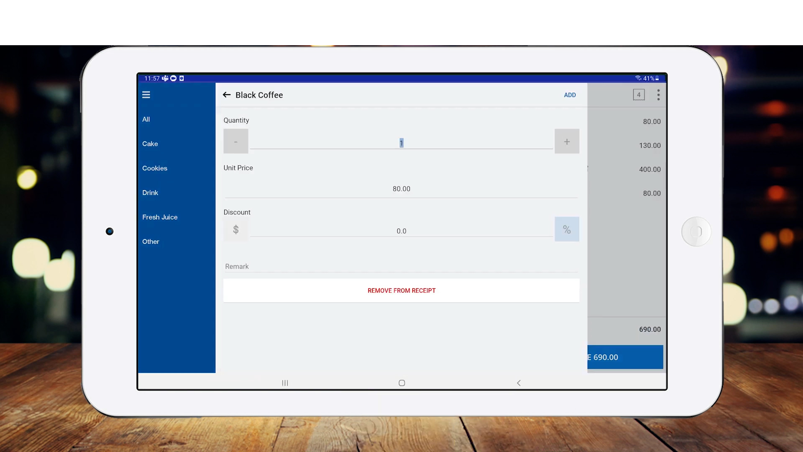803x452 pixels.
Task: Decrease quantity with the minus button
Action: pos(236,141)
